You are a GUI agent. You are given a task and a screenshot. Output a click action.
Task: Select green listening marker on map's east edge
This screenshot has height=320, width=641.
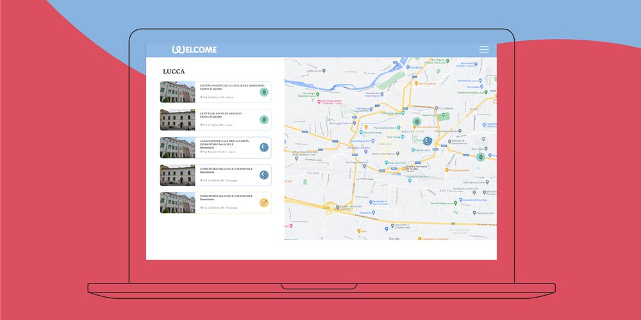[x=480, y=157]
